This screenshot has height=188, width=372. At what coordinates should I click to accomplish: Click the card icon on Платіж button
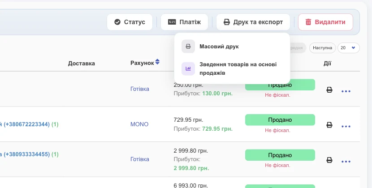(x=172, y=22)
